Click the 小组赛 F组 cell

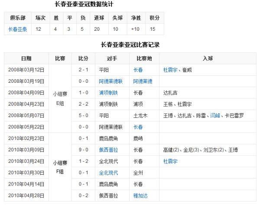click(60, 167)
